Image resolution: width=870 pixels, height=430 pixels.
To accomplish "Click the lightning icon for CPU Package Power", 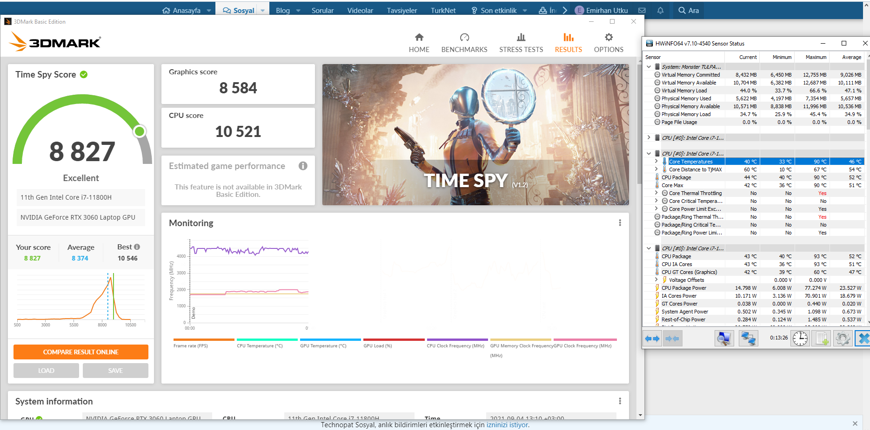I will [x=657, y=288].
